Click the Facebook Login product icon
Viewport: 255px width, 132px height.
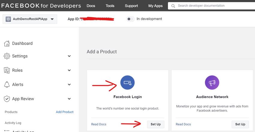(127, 83)
